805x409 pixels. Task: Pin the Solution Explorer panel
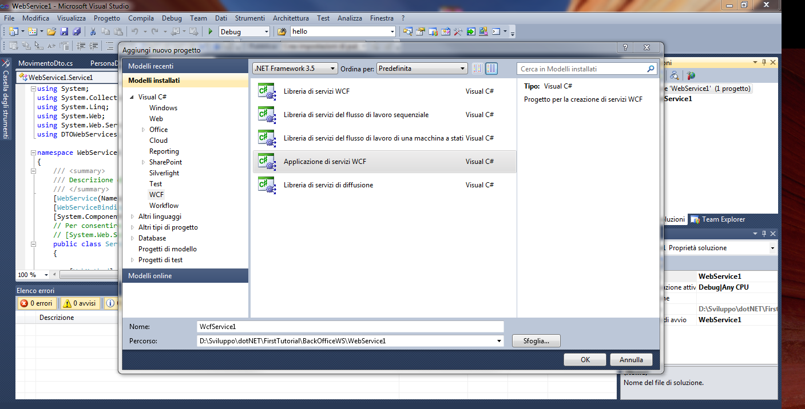(763, 62)
